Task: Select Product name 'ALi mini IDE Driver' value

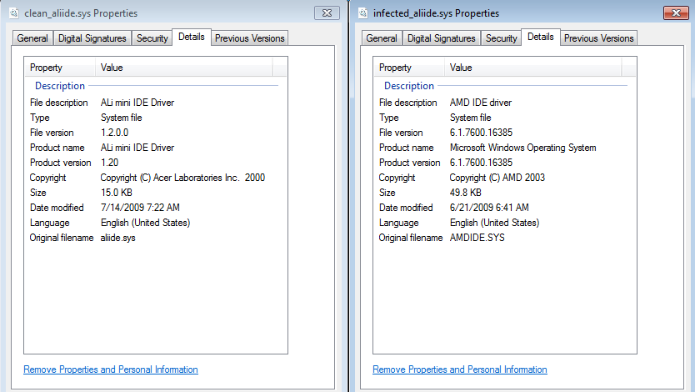Action: coord(137,148)
